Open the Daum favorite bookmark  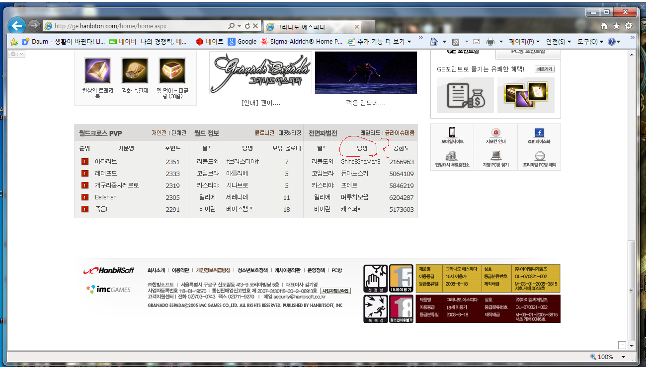coord(64,42)
